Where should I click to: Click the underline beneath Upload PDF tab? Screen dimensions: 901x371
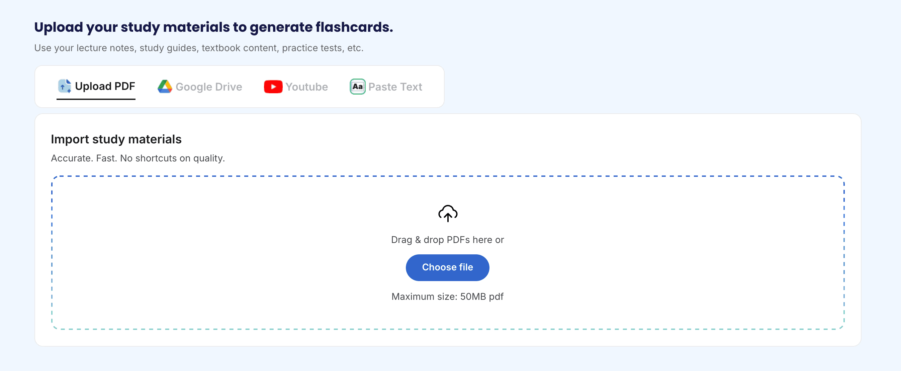[x=96, y=99]
